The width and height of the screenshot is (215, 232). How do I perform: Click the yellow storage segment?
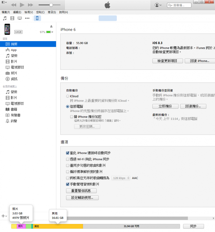click(x=14, y=226)
